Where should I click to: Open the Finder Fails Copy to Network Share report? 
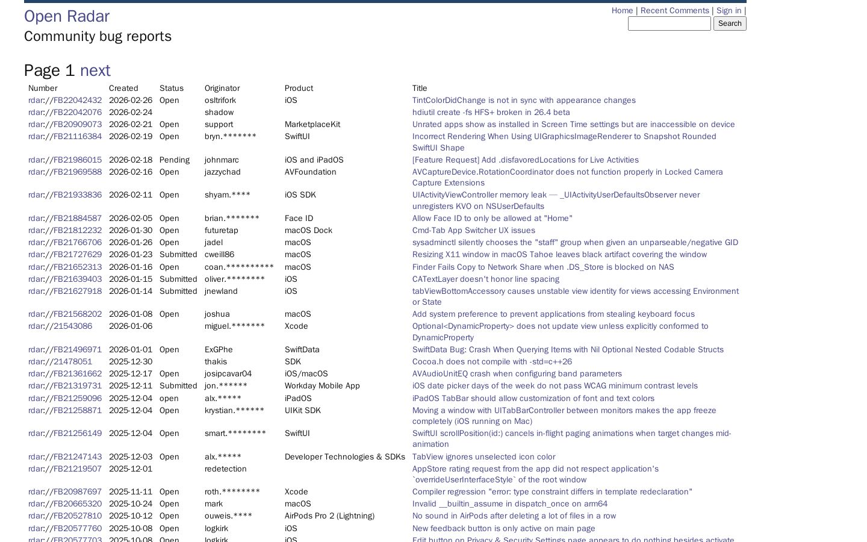point(543,267)
